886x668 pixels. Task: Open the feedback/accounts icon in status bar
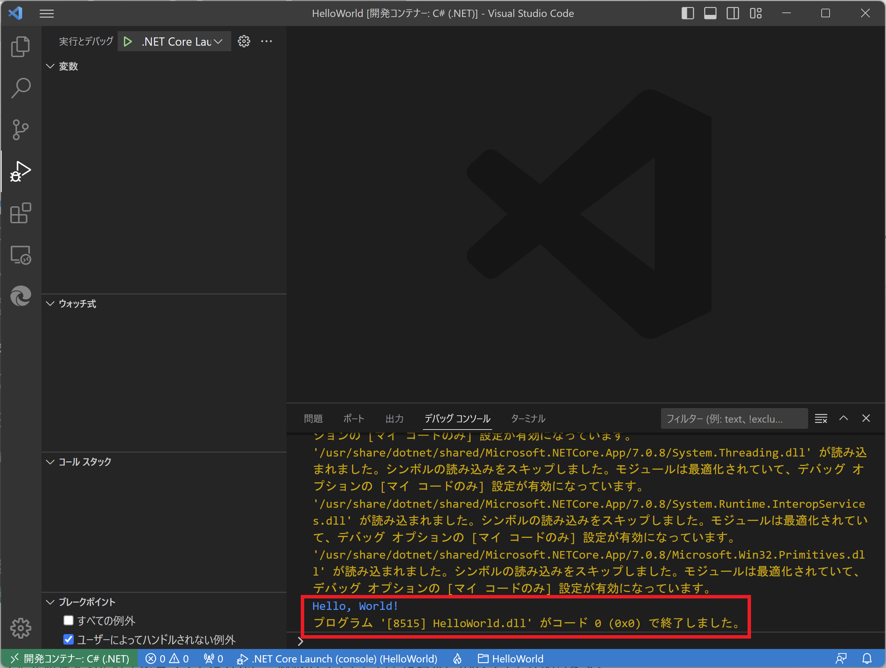(841, 659)
